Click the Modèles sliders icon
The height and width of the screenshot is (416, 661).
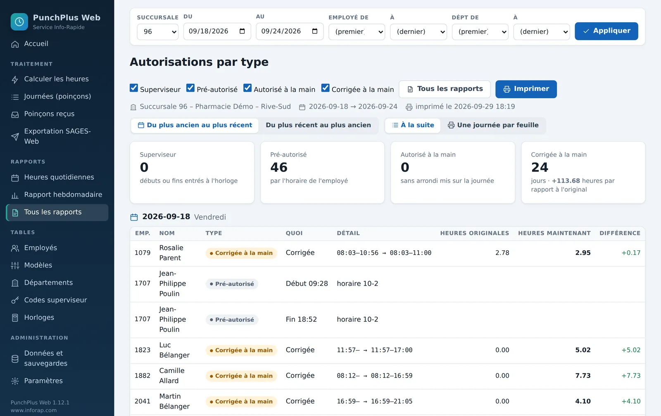tap(15, 266)
